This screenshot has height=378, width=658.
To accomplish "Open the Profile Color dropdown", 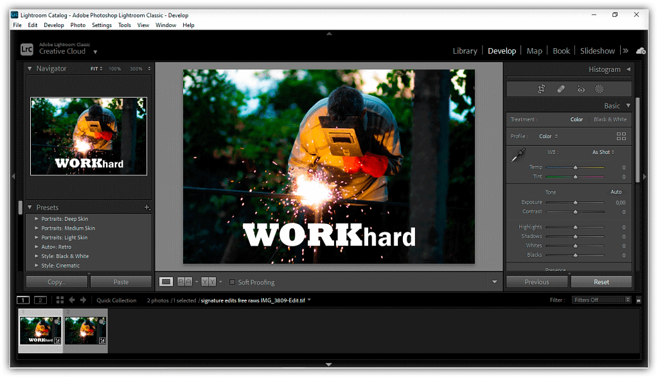I will coord(549,136).
